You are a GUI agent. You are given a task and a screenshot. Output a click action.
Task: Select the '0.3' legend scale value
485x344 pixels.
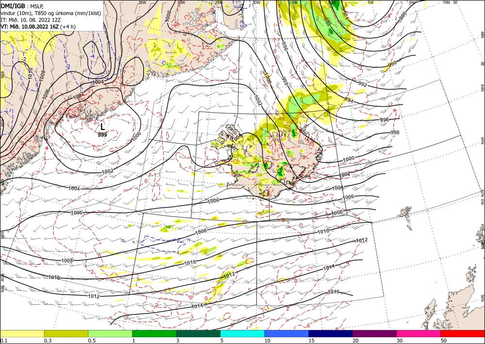click(x=48, y=341)
